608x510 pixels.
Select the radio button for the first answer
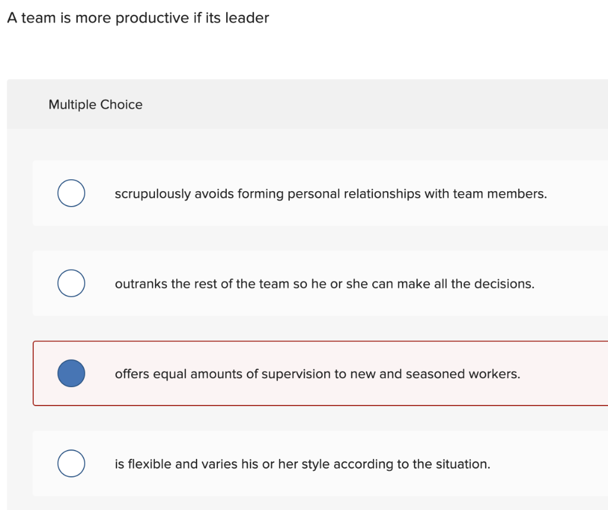71,193
